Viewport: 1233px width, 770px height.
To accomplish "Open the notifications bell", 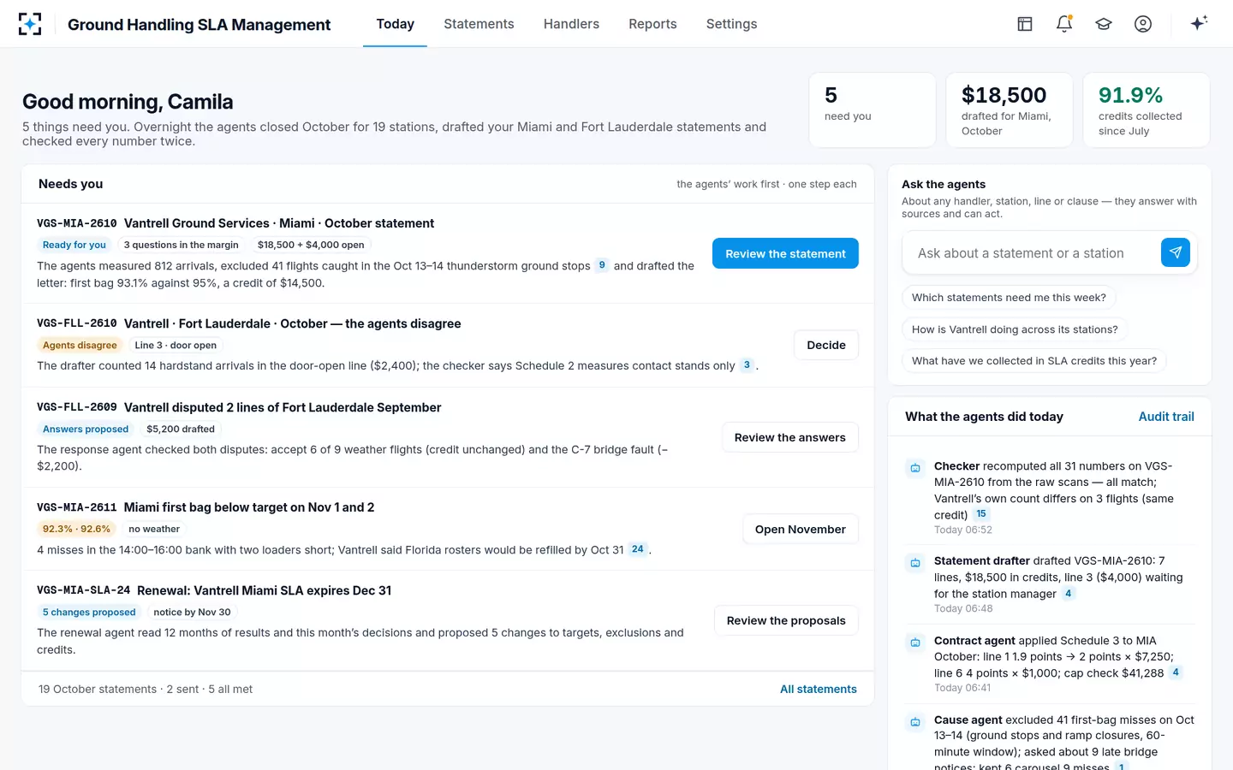I will (1064, 24).
